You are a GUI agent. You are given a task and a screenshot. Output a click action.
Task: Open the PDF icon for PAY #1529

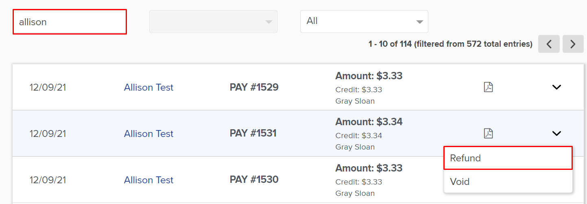click(x=488, y=87)
